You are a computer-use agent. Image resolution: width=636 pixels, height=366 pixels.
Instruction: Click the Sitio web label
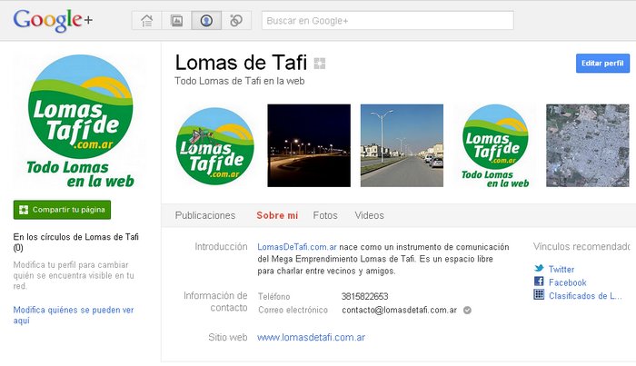coord(227,337)
